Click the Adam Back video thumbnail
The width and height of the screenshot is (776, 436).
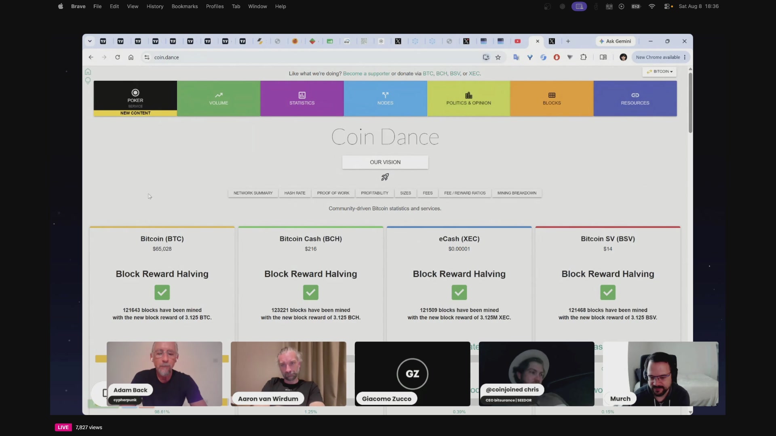(x=164, y=374)
